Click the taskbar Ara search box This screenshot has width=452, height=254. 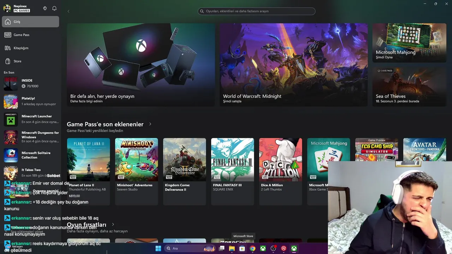pyautogui.click(x=190, y=248)
